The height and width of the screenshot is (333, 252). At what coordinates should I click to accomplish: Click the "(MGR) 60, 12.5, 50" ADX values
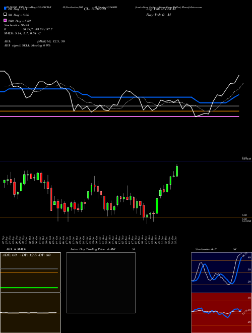point(51,41)
